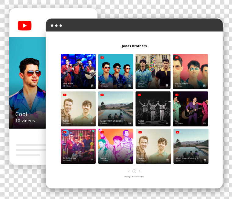Click the LA stage performance thumbnail

pos(190,109)
